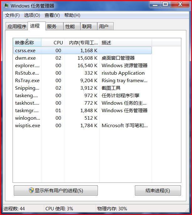Sort by 内存(专用工... column header

point(82,42)
